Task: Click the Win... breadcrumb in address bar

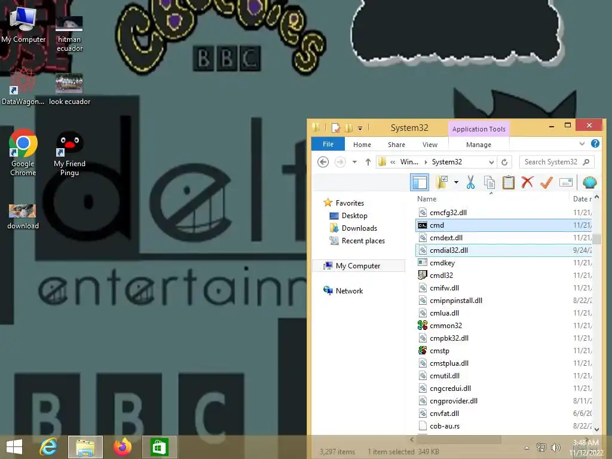Action: pyautogui.click(x=409, y=161)
